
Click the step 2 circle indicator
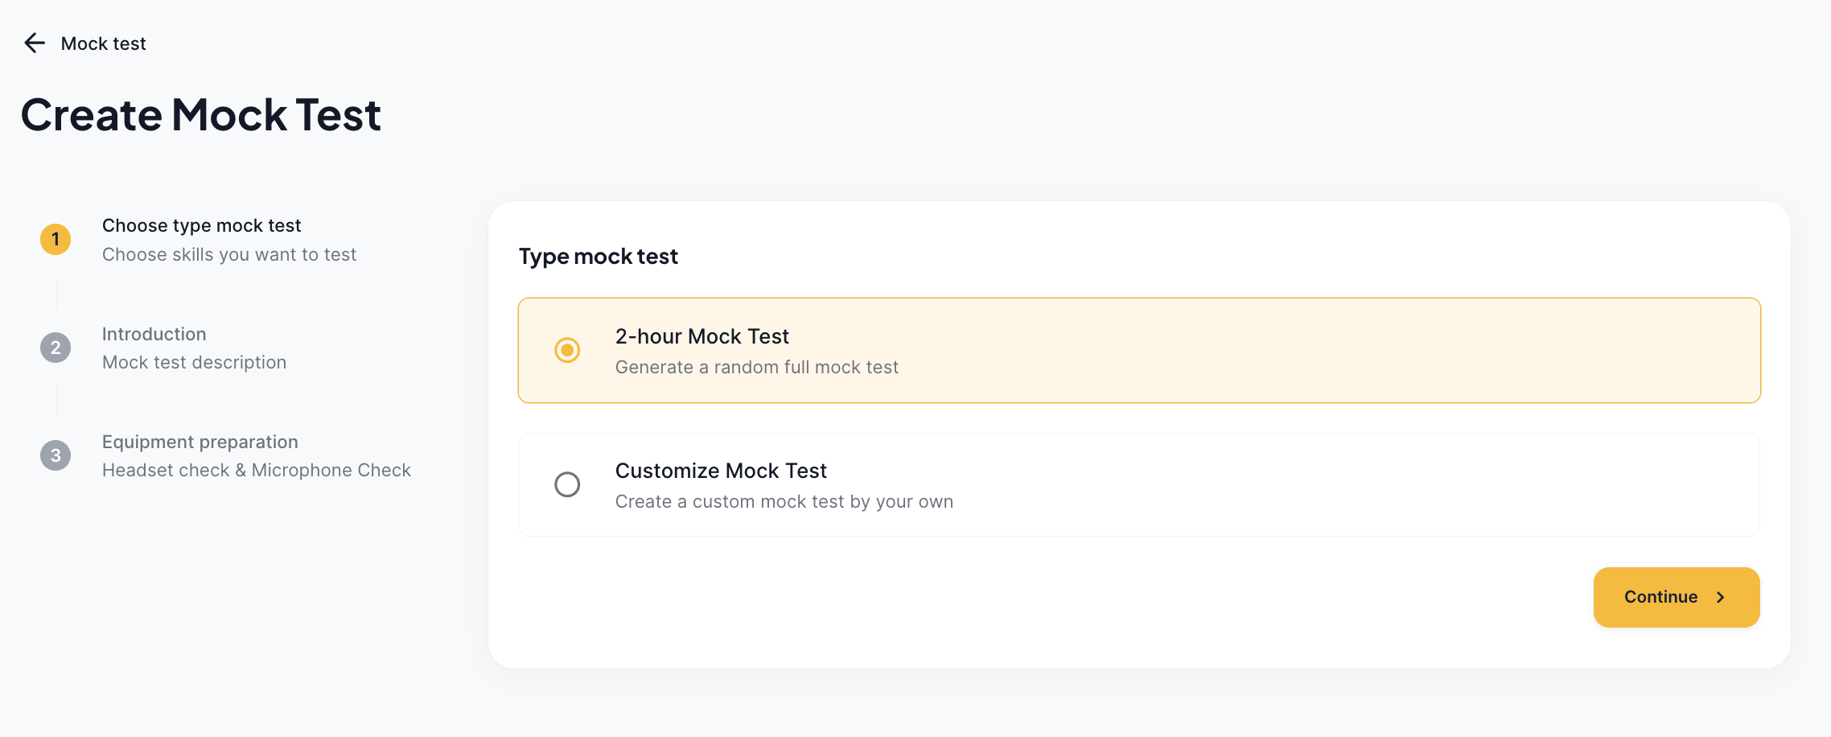[55, 348]
